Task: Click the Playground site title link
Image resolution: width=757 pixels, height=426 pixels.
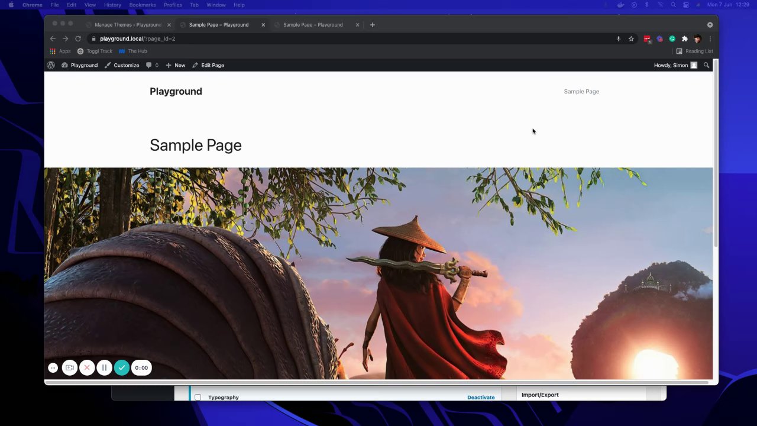Action: click(x=176, y=91)
